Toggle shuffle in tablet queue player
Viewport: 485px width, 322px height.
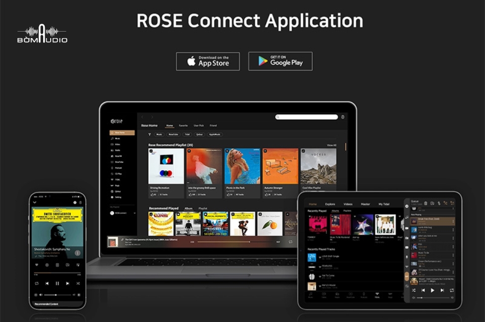coord(414,290)
